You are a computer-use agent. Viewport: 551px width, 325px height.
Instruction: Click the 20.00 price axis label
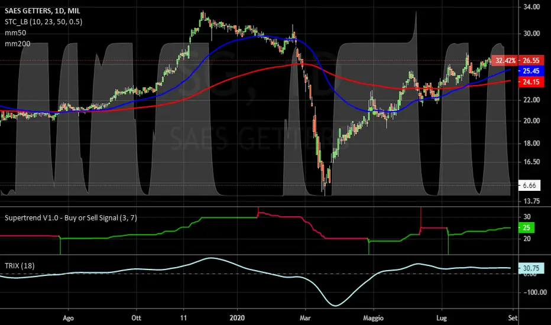pos(531,121)
